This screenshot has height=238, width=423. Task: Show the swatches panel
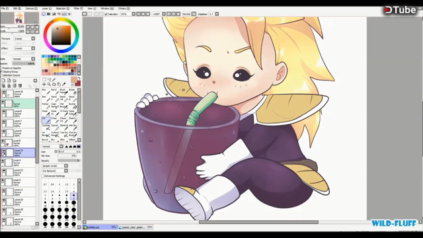point(64,14)
